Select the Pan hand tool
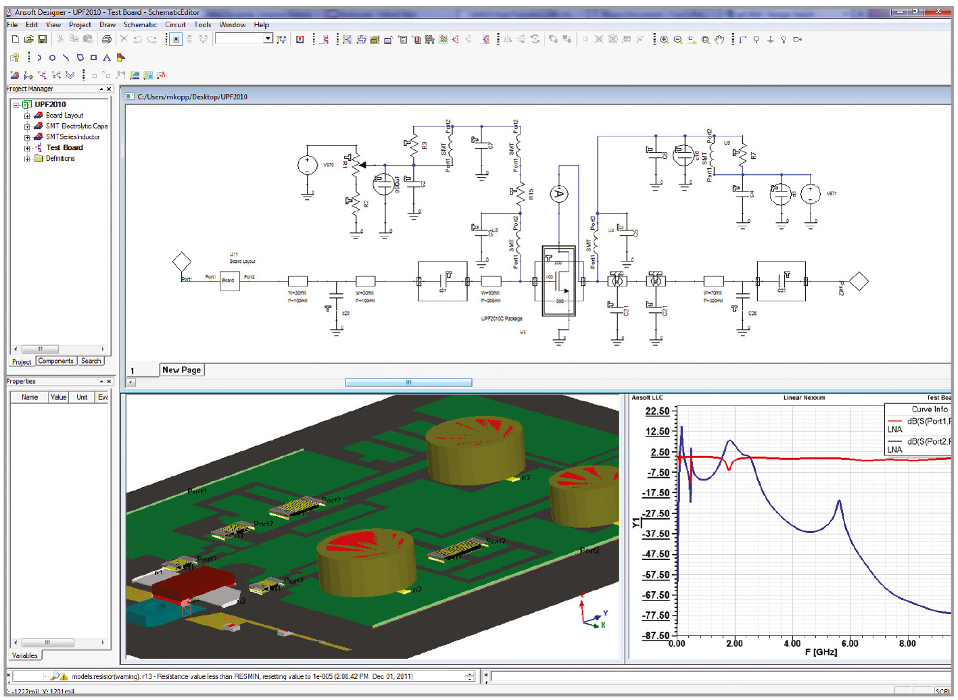 pos(719,40)
